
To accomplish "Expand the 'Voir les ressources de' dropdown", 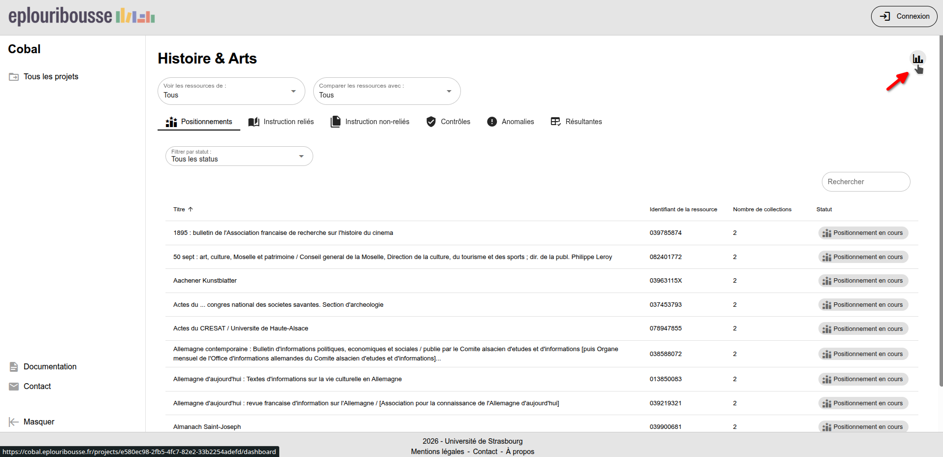I will (x=231, y=91).
